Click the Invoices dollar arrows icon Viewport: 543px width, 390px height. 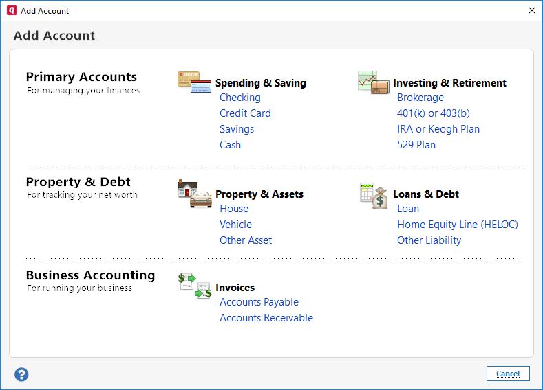(194, 286)
